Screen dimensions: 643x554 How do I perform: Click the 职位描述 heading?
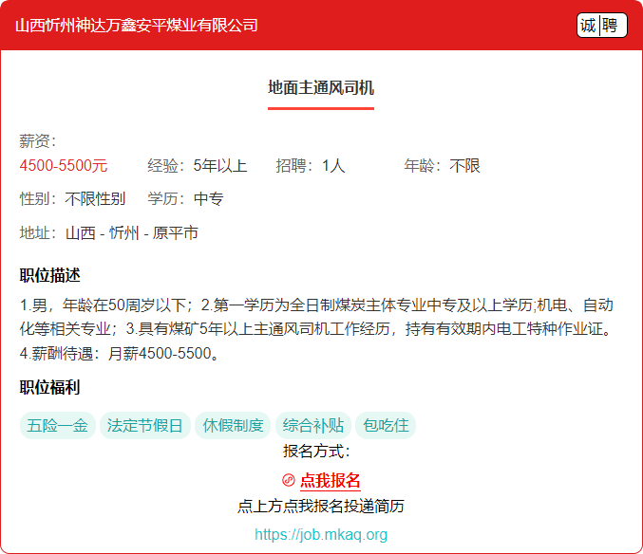(50, 275)
